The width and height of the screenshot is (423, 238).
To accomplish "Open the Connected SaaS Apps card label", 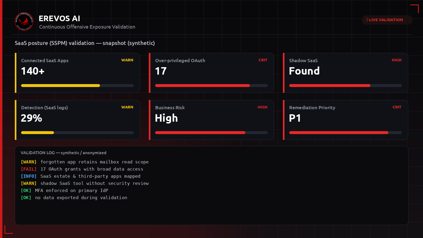I will coord(45,61).
